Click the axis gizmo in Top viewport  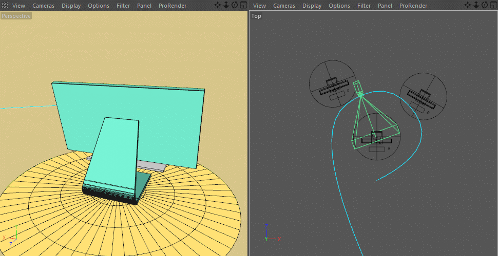272,233
